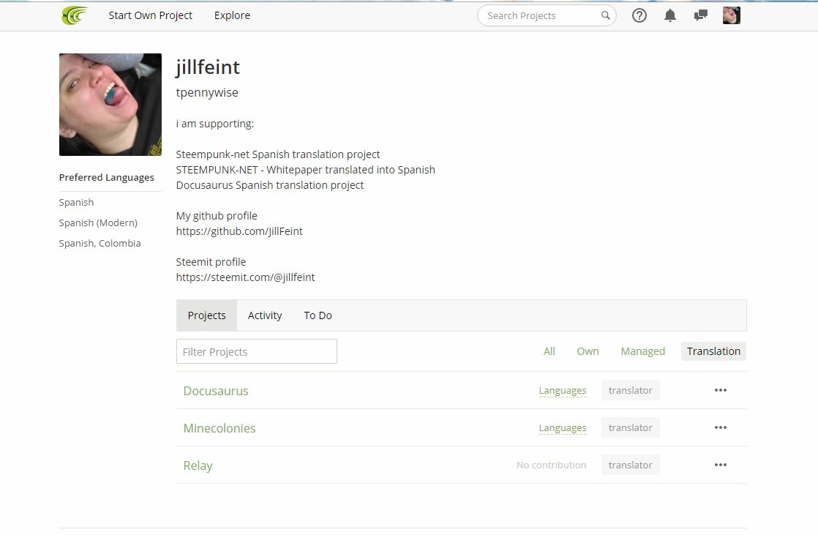818x535 pixels.
Task: Expand Languages for Docusaurus row
Action: click(x=563, y=391)
